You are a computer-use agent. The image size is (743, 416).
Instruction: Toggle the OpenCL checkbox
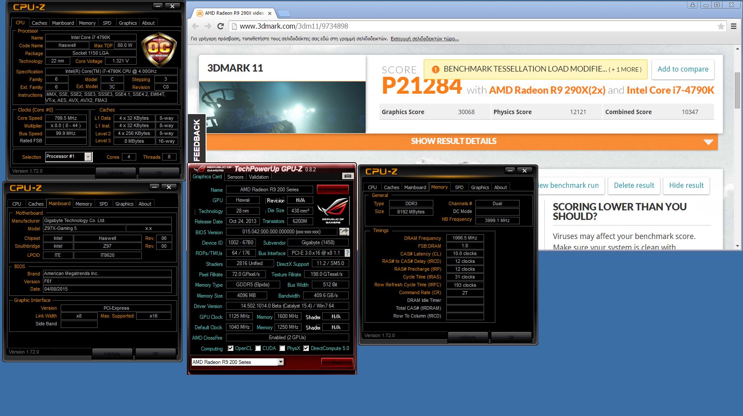231,348
